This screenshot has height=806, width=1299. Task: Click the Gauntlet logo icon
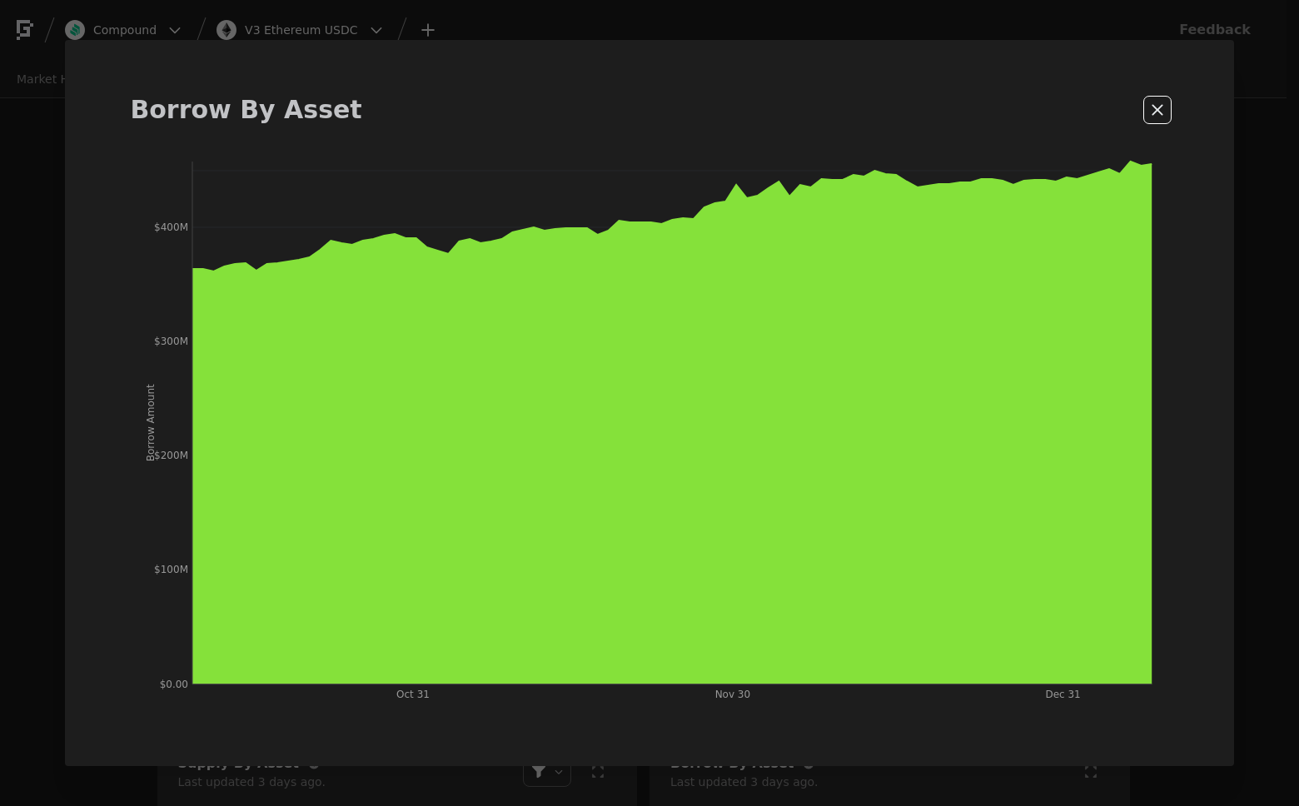[x=25, y=30]
